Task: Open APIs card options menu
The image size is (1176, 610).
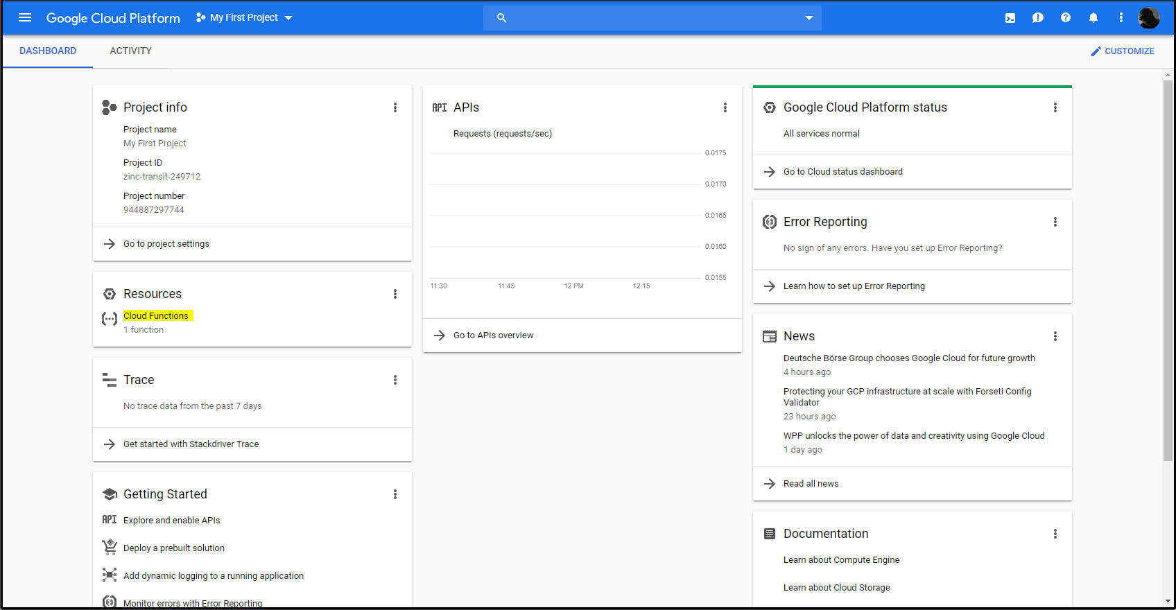Action: (725, 107)
